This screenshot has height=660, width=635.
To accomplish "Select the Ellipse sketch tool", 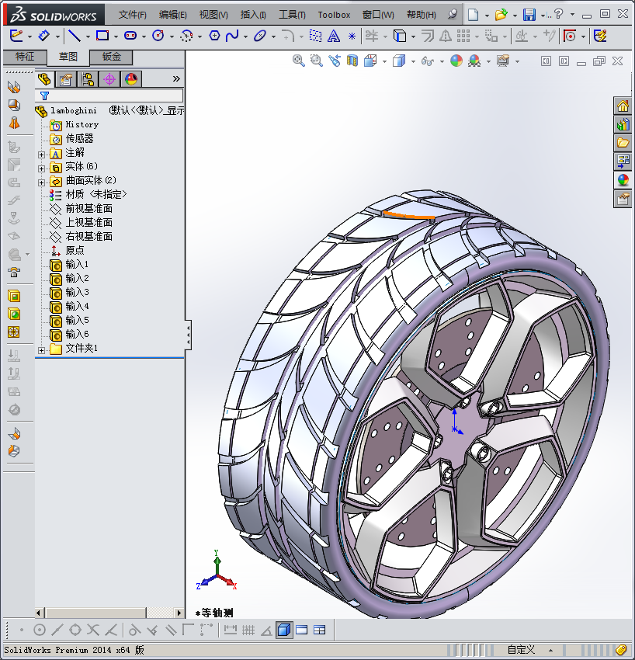I will tap(259, 36).
